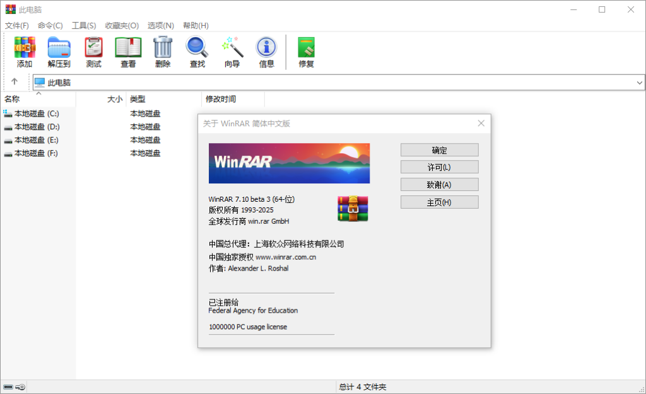The width and height of the screenshot is (646, 394).
Task: Click the 此电脑 address path field
Action: (339, 83)
